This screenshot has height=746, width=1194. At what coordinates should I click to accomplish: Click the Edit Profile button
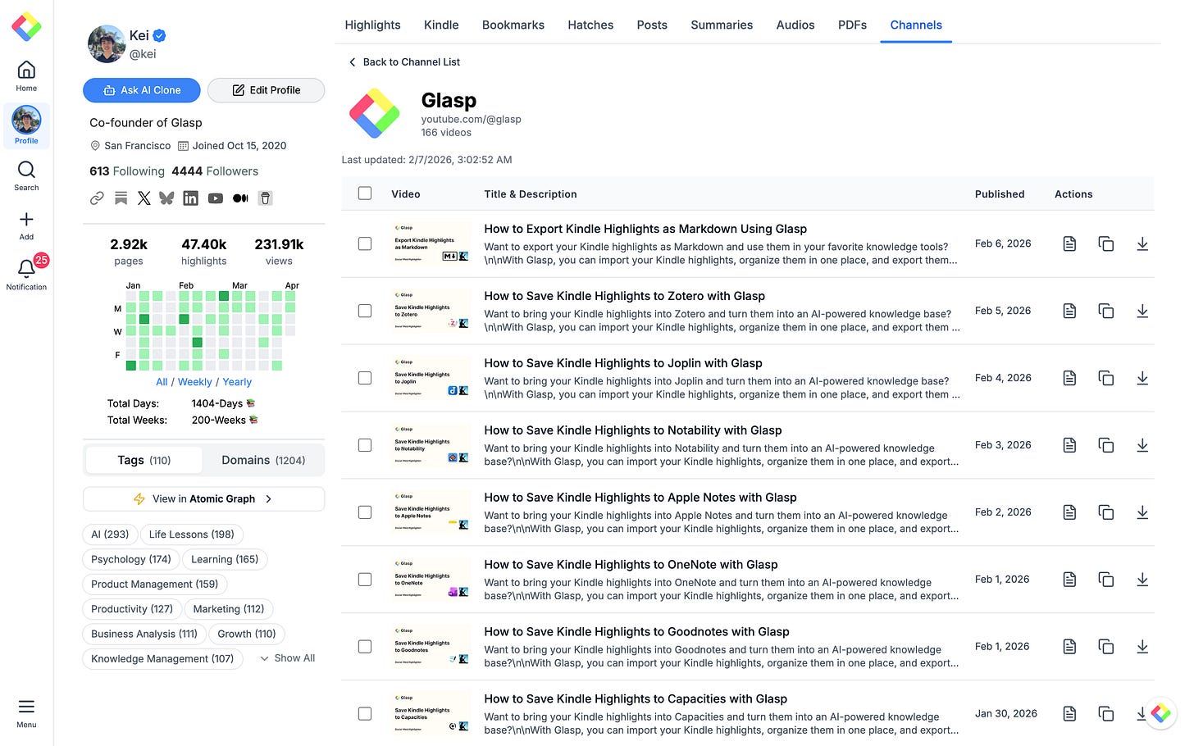(266, 90)
